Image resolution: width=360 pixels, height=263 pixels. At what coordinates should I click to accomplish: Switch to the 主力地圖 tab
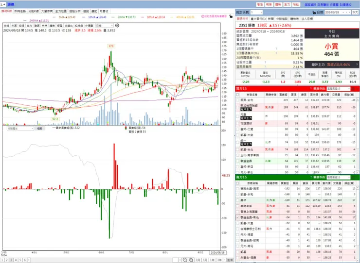(x=61, y=11)
